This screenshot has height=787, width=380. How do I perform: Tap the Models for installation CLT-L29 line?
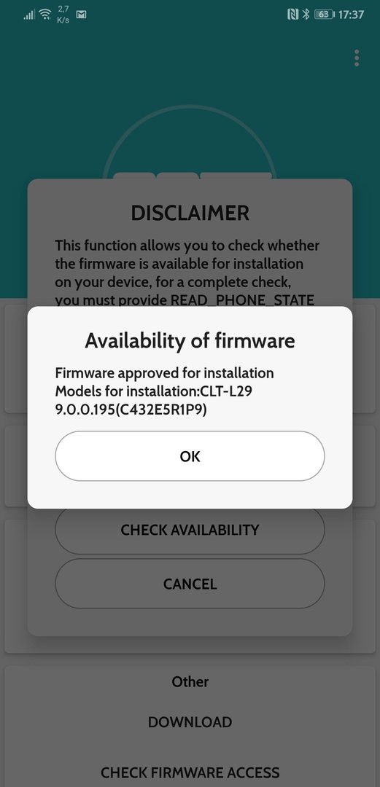pos(153,391)
